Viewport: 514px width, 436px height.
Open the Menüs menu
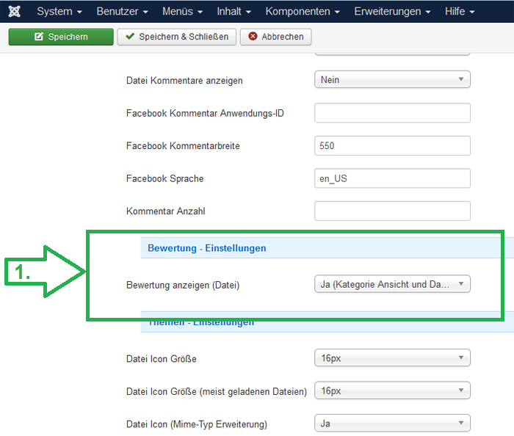tap(183, 12)
